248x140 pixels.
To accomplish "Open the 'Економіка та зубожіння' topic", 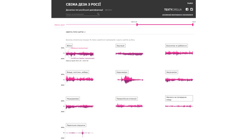I will [177, 46].
